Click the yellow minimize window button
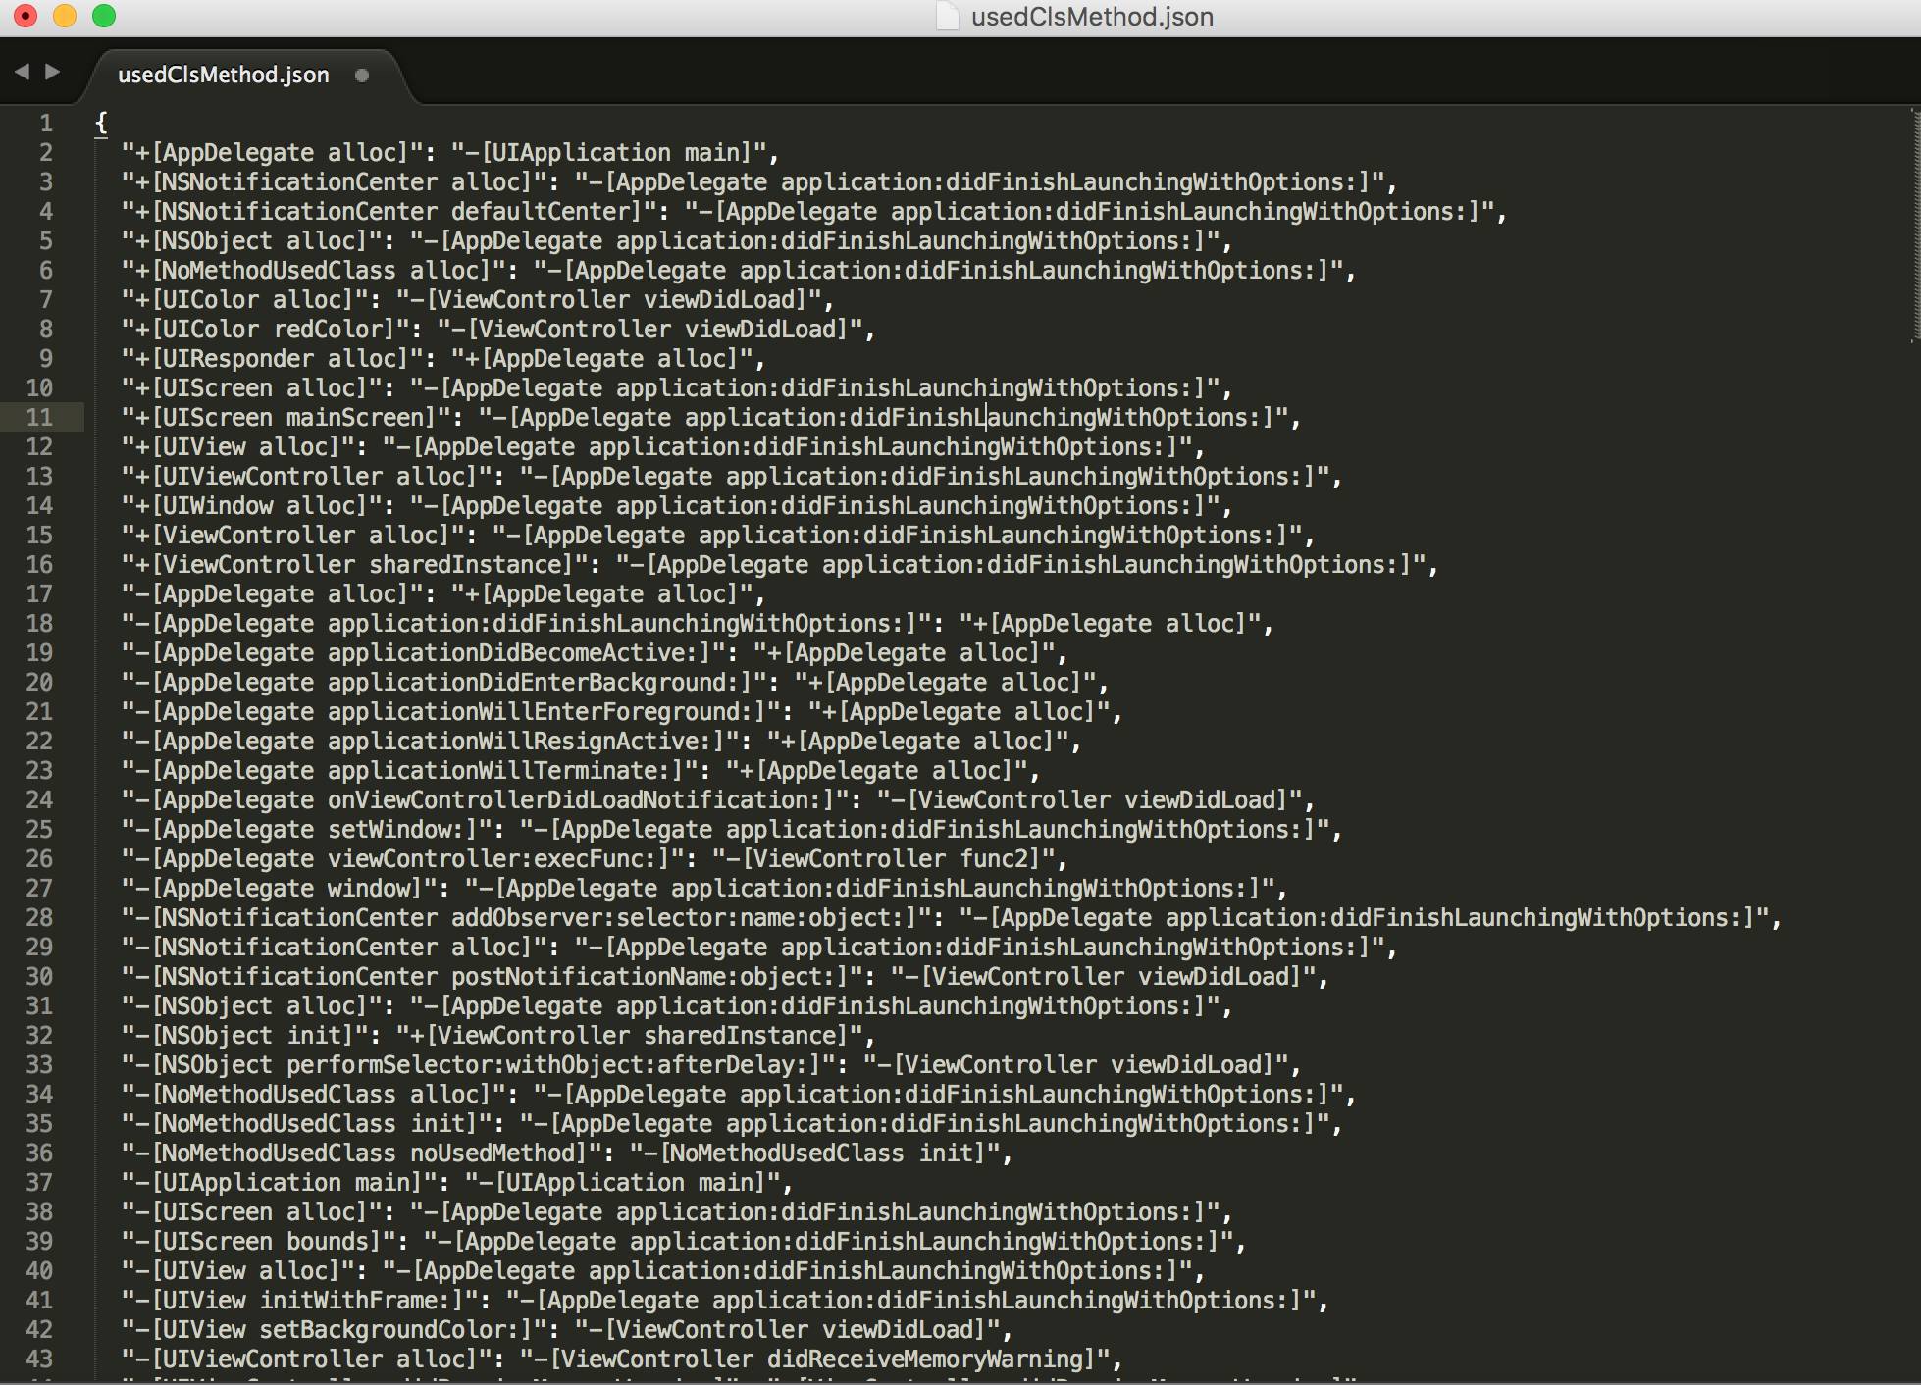Image resolution: width=1921 pixels, height=1385 pixels. click(65, 16)
